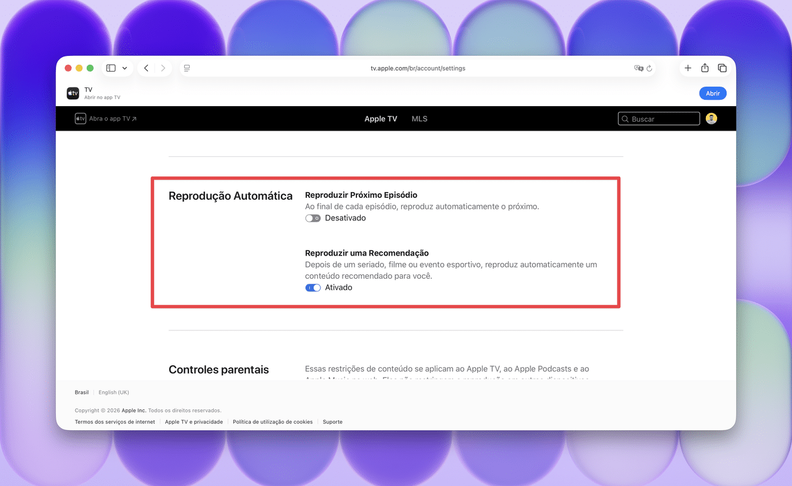
Task: Open the Suporte footer link
Action: coord(333,422)
